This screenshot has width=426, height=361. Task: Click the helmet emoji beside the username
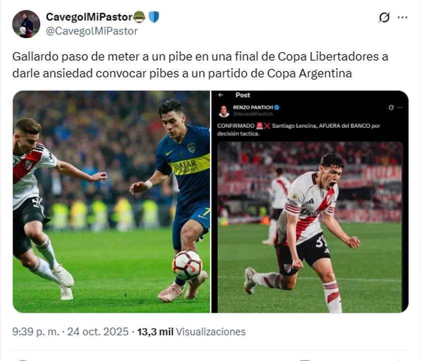(139, 17)
